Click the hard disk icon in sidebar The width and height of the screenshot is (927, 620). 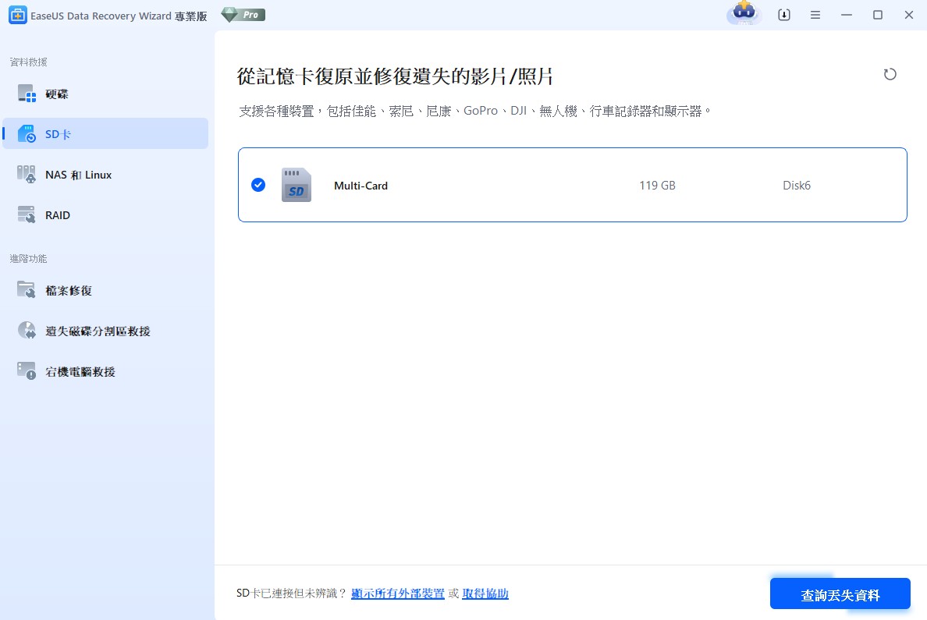point(27,94)
